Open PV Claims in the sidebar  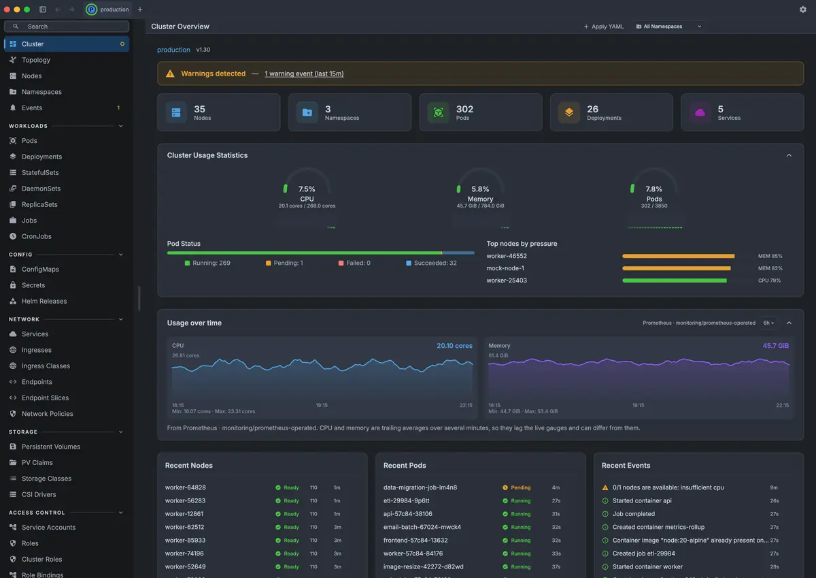click(x=67, y=463)
